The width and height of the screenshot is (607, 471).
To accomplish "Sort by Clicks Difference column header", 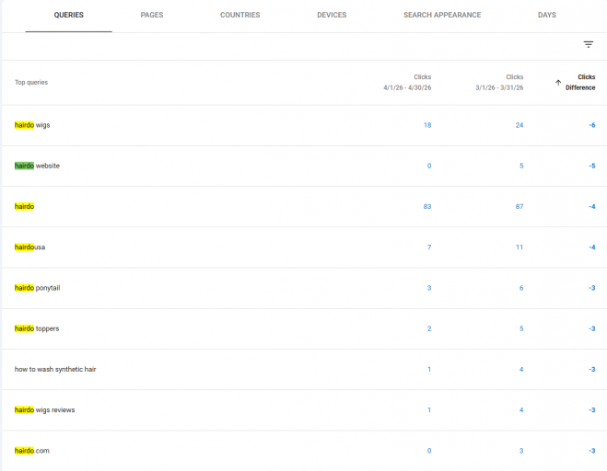I will point(580,83).
